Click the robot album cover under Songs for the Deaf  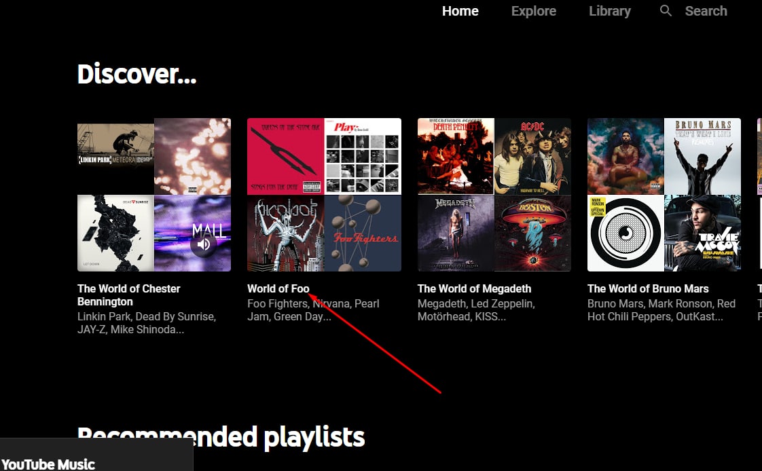pos(286,233)
